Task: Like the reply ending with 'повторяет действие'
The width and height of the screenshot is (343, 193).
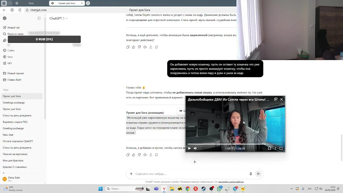Action: click(x=133, y=47)
